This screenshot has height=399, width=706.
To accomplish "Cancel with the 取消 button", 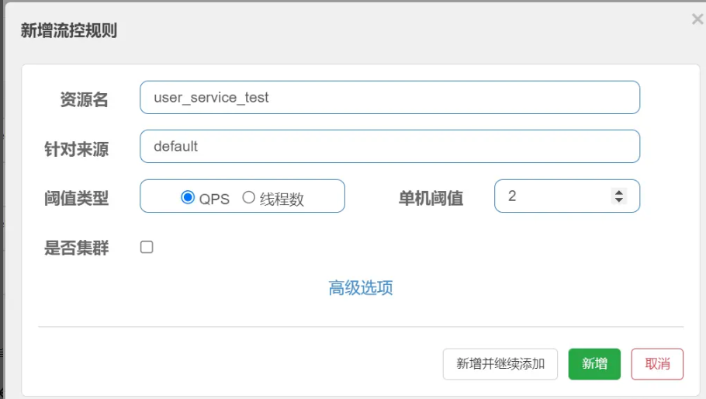I will coord(657,364).
